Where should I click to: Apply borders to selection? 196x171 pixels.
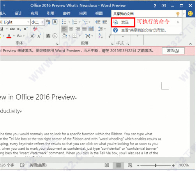(74, 36)
